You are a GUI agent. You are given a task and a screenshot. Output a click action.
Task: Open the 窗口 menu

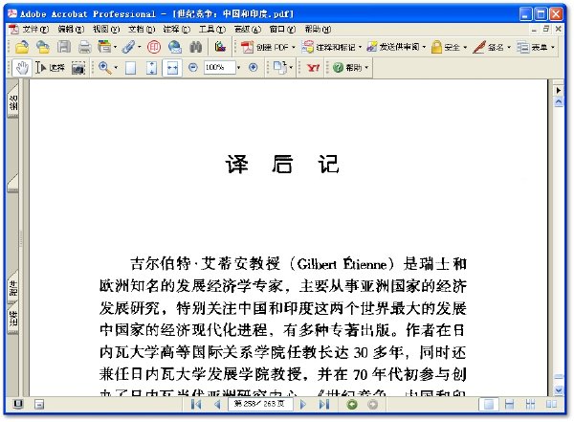tap(282, 29)
